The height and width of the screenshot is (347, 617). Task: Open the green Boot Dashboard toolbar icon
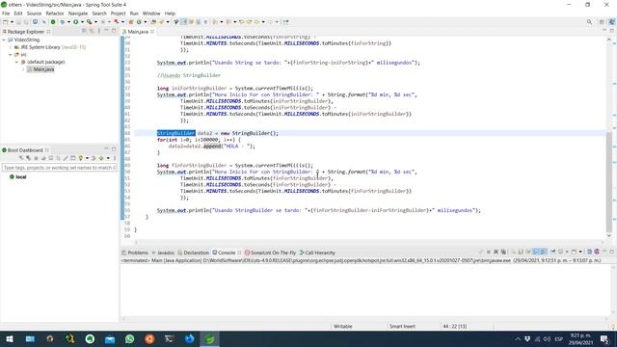(53, 22)
